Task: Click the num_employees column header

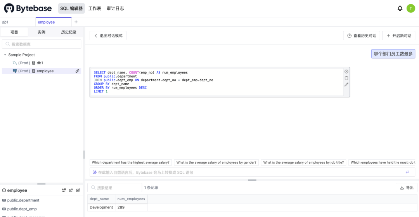Action: (131, 199)
